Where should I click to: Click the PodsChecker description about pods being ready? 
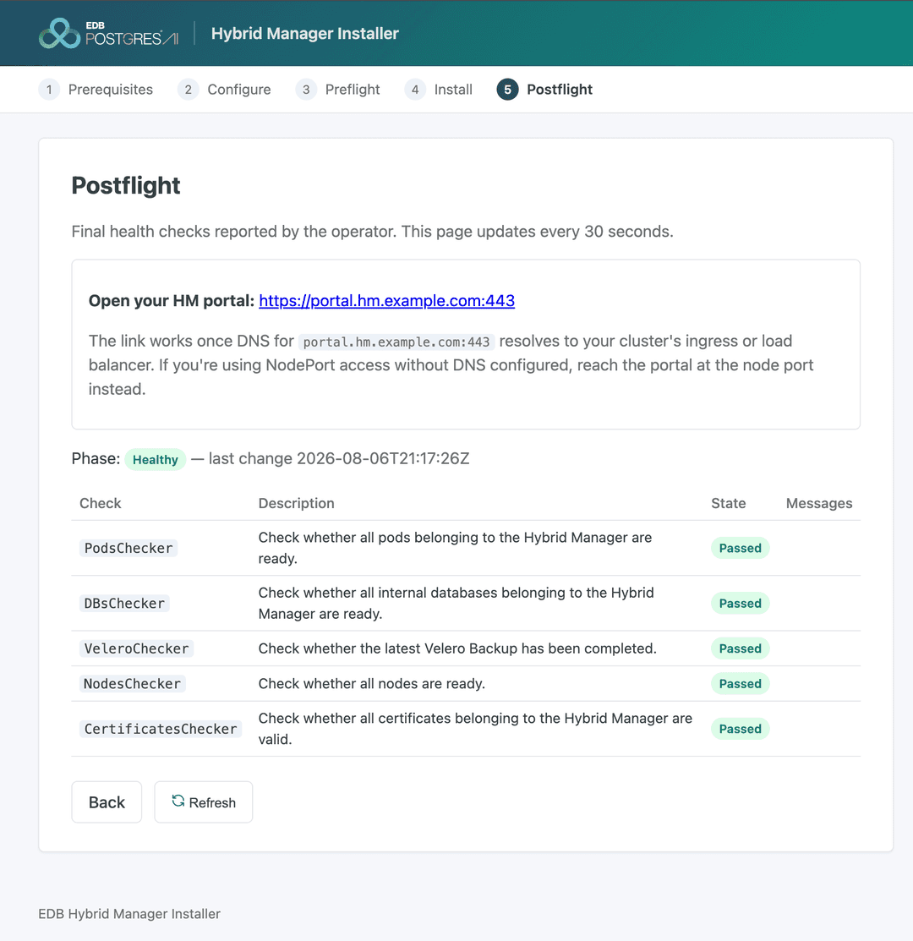click(455, 548)
